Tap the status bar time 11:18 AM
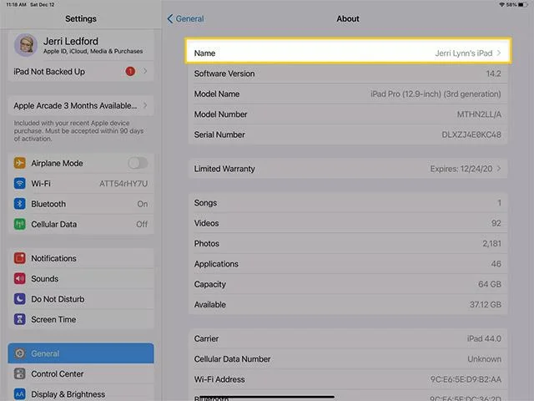Screen dimensions: 534x401 click(x=16, y=5)
